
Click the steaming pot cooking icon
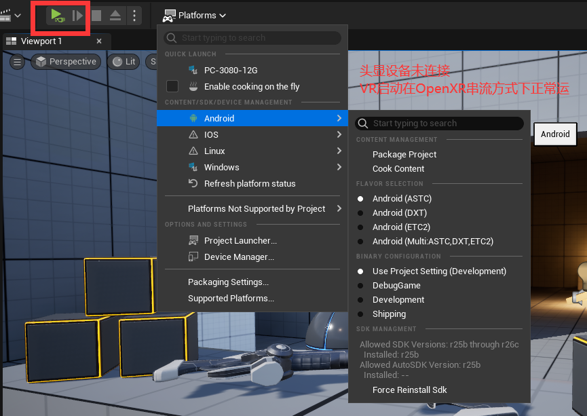pos(193,86)
